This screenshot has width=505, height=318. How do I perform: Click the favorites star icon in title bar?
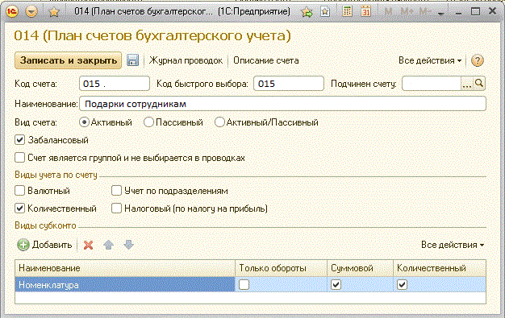tap(54, 12)
